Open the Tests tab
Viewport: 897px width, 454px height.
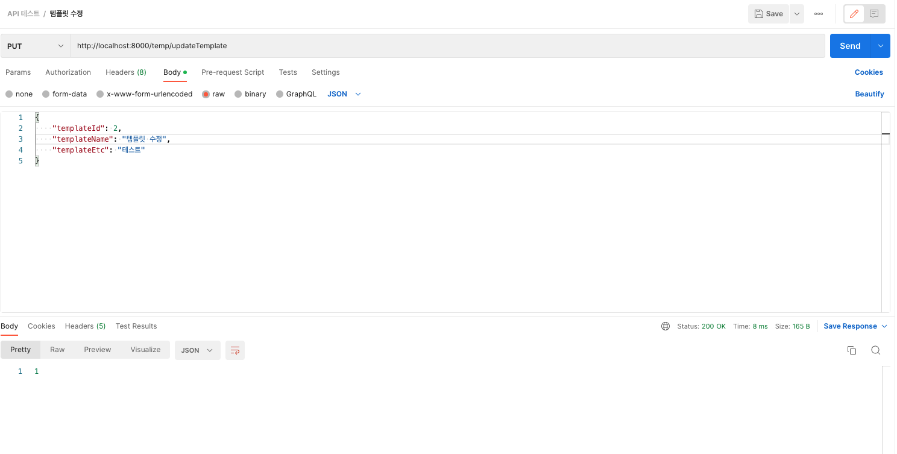(x=288, y=72)
